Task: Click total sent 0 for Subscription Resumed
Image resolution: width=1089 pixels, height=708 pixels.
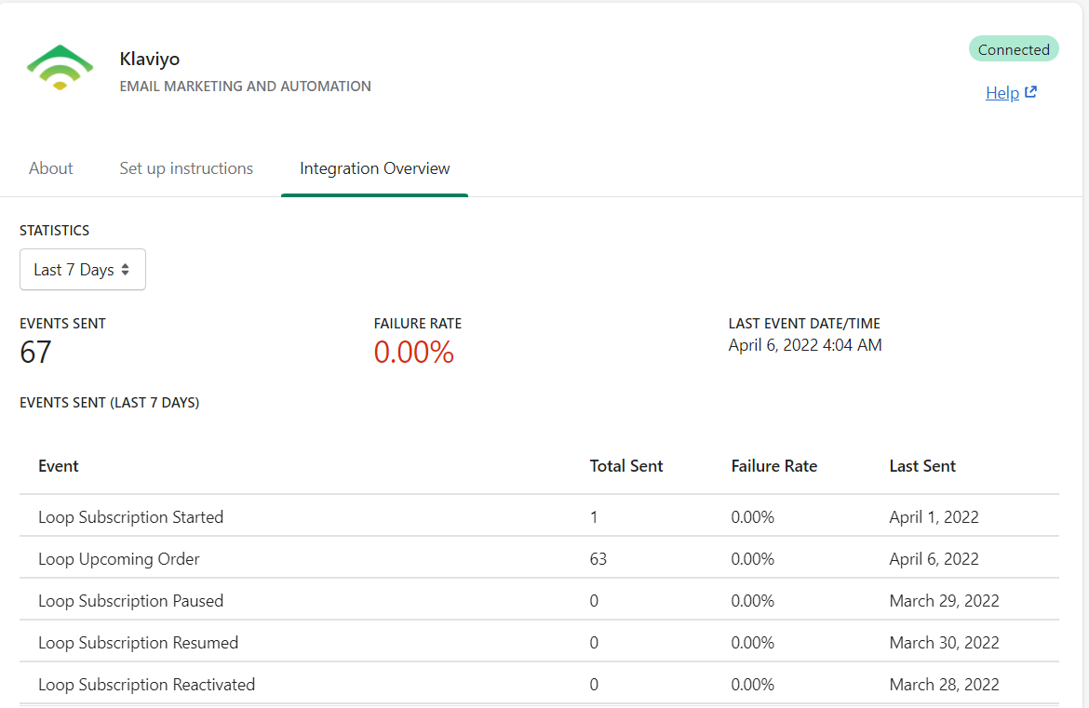Action: coord(594,643)
